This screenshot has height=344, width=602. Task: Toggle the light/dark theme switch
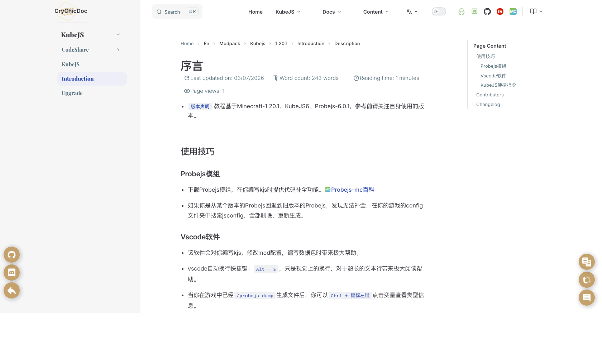[x=439, y=11]
